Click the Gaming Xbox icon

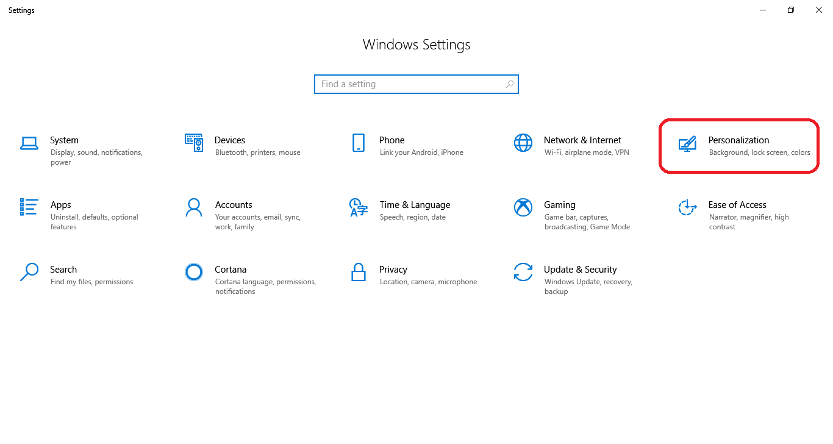tap(523, 207)
